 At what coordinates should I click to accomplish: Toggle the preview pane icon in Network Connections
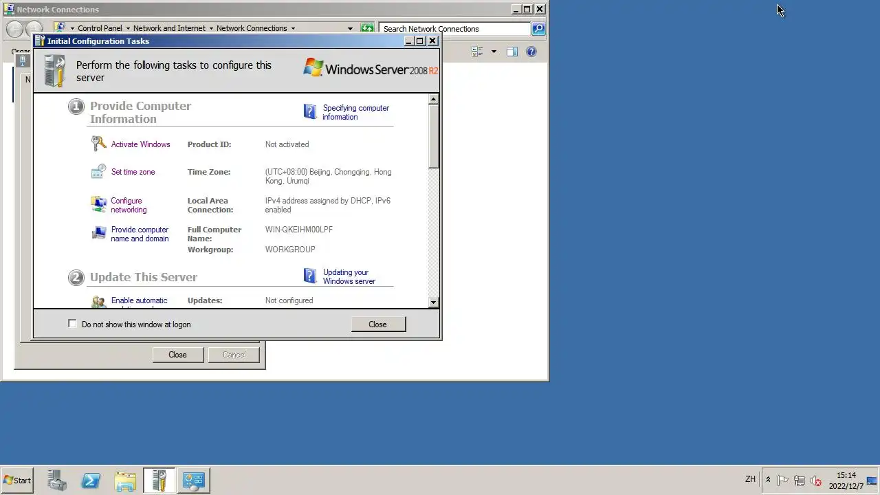511,52
